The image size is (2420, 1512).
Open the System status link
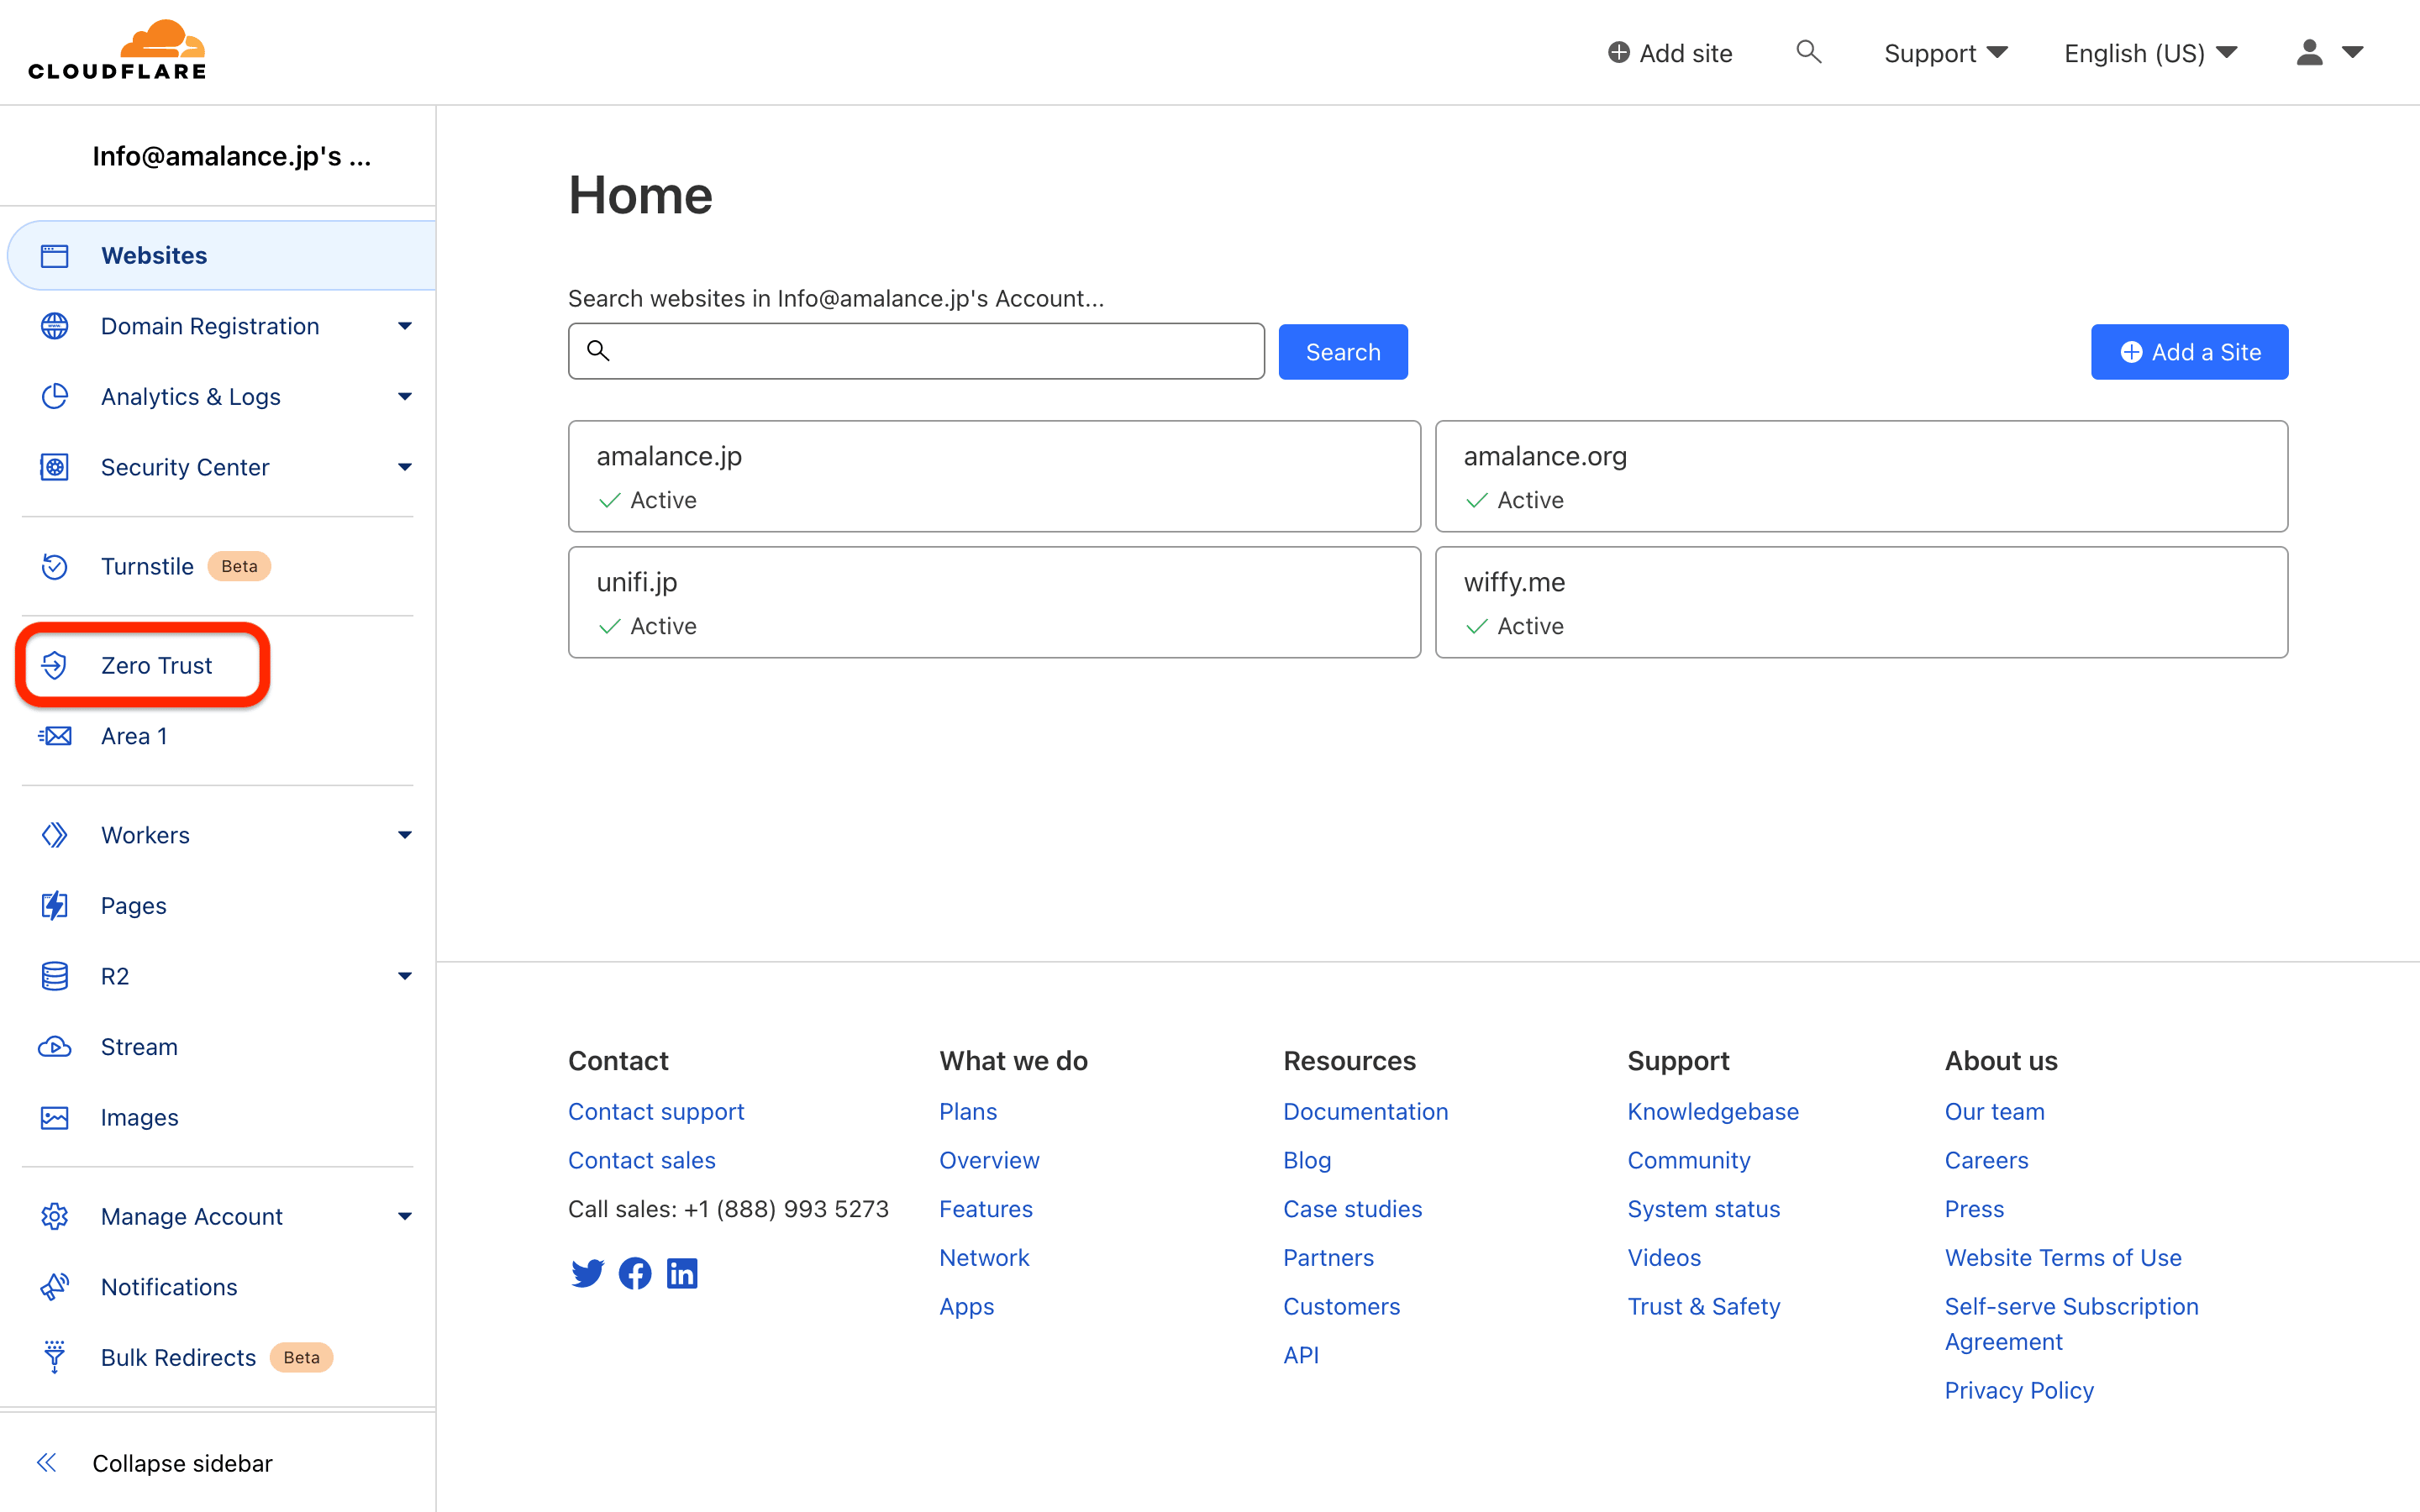(x=1703, y=1209)
